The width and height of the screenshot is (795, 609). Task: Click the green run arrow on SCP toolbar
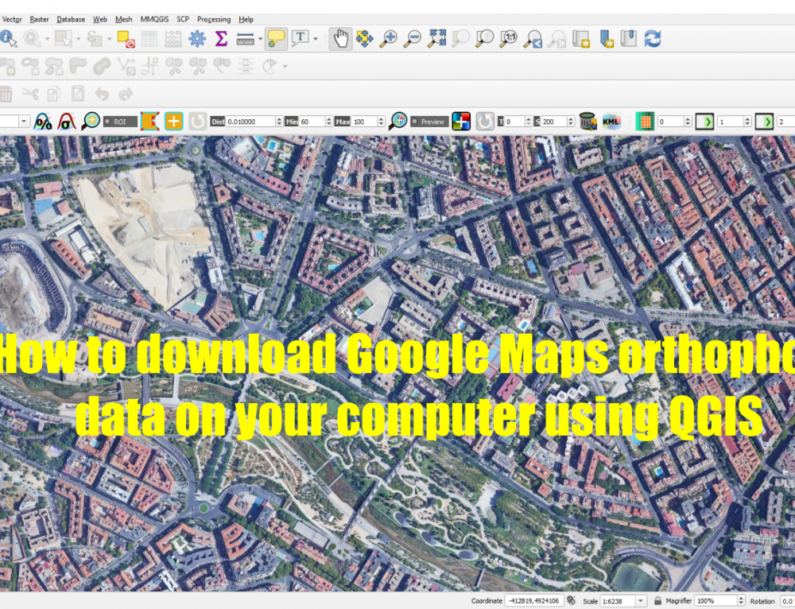pos(704,121)
